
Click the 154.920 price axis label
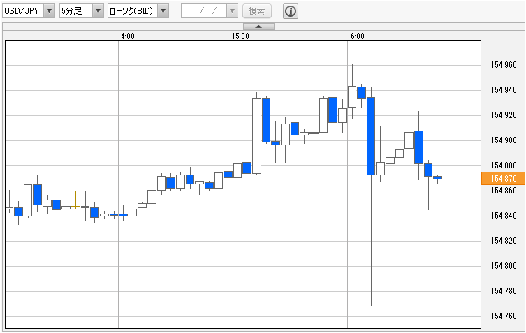pos(504,115)
